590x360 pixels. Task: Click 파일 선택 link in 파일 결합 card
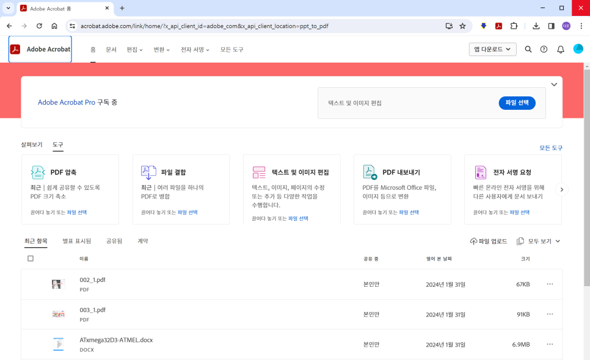(x=188, y=212)
